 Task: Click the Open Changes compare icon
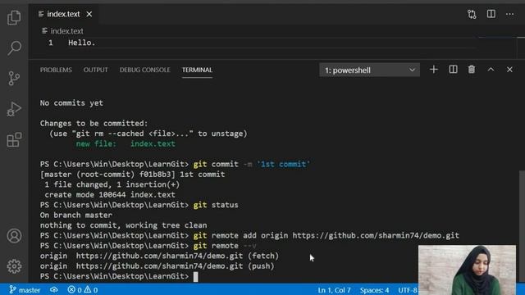click(x=472, y=14)
